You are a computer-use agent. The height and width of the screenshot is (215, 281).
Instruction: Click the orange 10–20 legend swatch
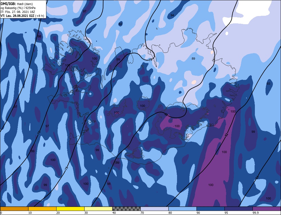point(42,209)
